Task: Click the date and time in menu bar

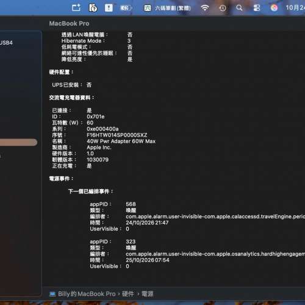Action: click(x=295, y=8)
